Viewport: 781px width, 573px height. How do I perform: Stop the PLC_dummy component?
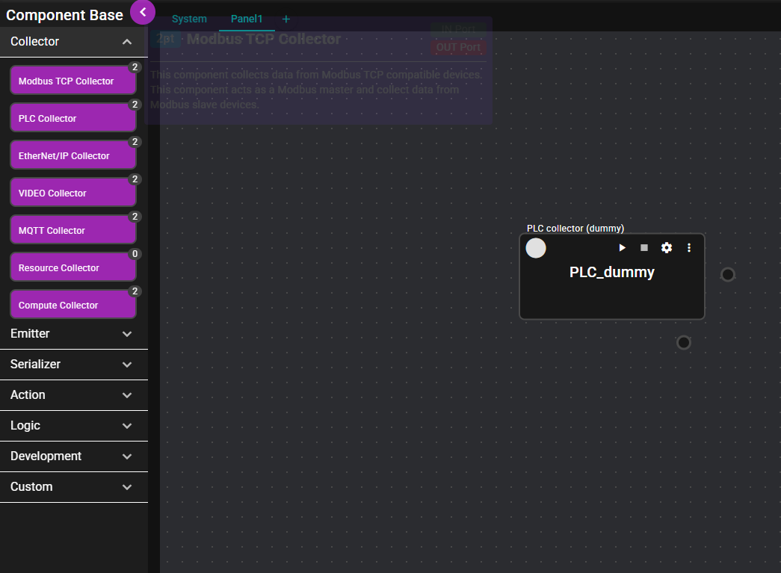[x=644, y=248]
